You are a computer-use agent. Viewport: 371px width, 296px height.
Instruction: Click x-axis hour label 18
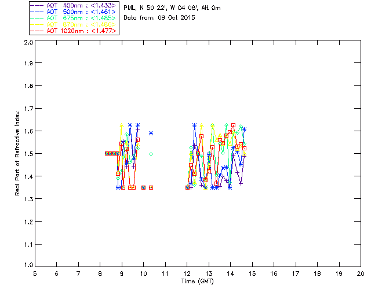pyautogui.click(x=318, y=273)
